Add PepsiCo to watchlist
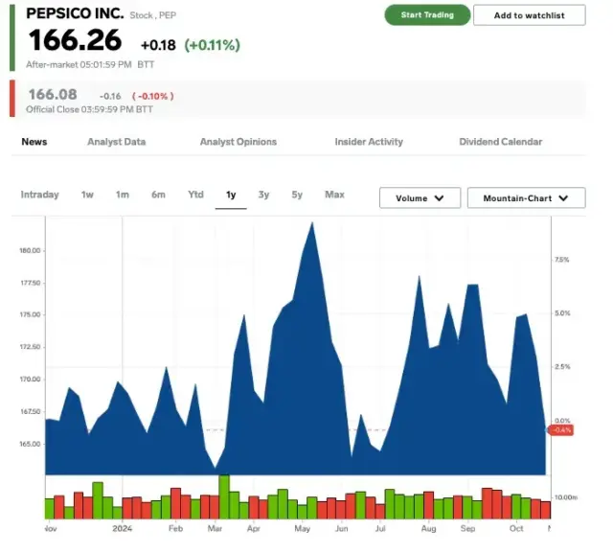The height and width of the screenshot is (553, 613). point(529,15)
